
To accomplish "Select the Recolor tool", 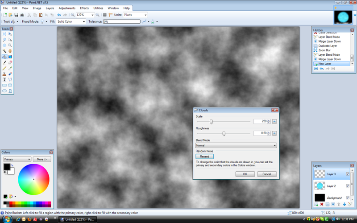I will point(10,74).
